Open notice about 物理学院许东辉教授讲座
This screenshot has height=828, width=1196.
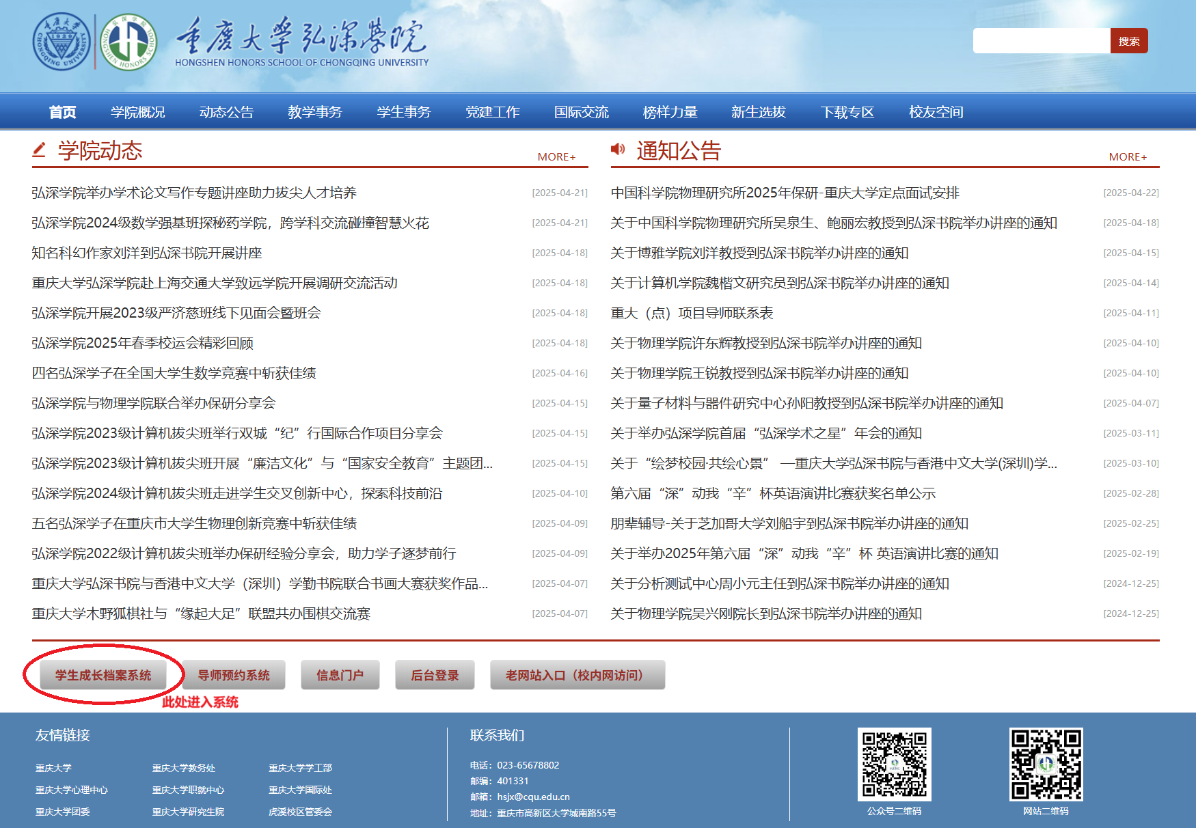(766, 343)
